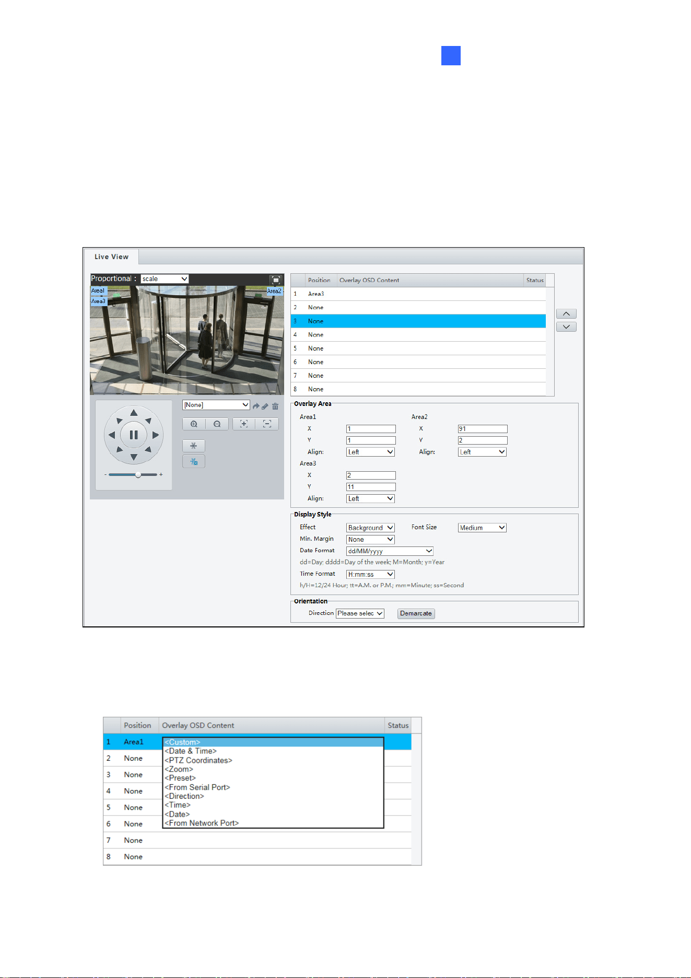Viewport: 691px width, 978px height.
Task: Select row 8 None in upper table
Action: (x=418, y=389)
